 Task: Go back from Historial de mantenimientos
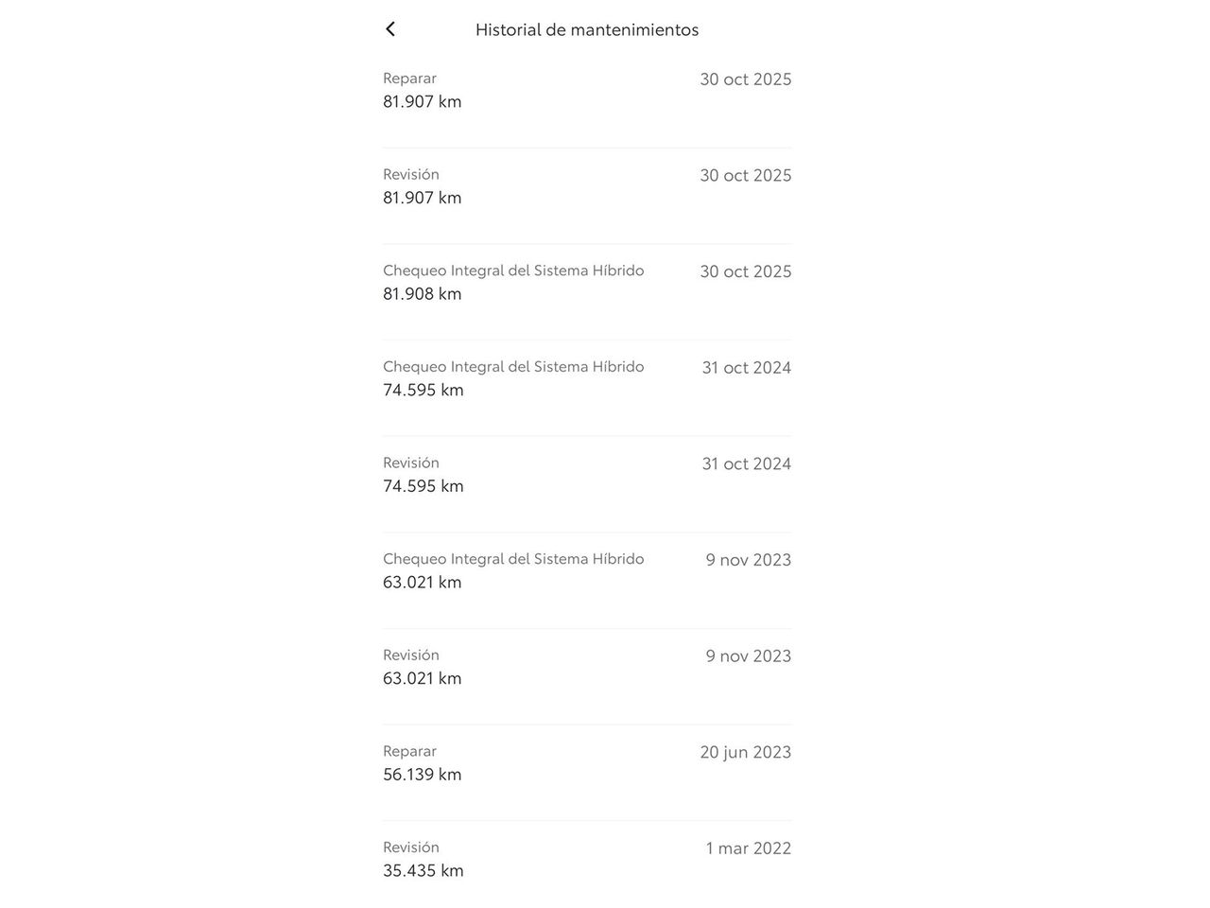point(390,29)
